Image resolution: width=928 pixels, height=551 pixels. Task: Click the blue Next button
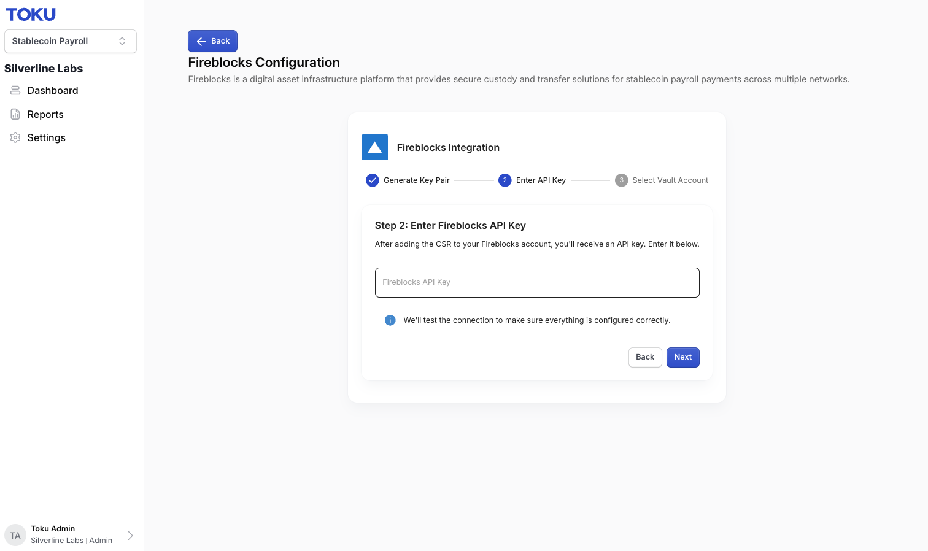pos(683,357)
